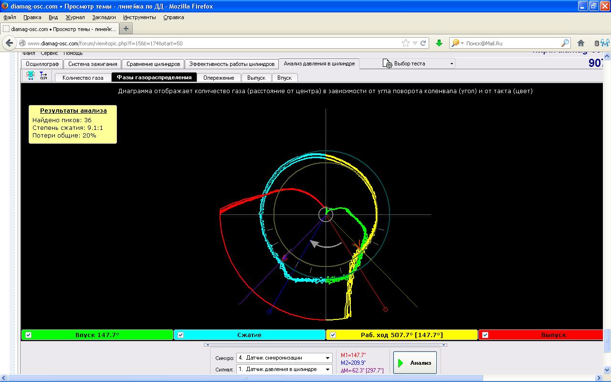Open the 'Опережение' sub-tab

click(219, 77)
